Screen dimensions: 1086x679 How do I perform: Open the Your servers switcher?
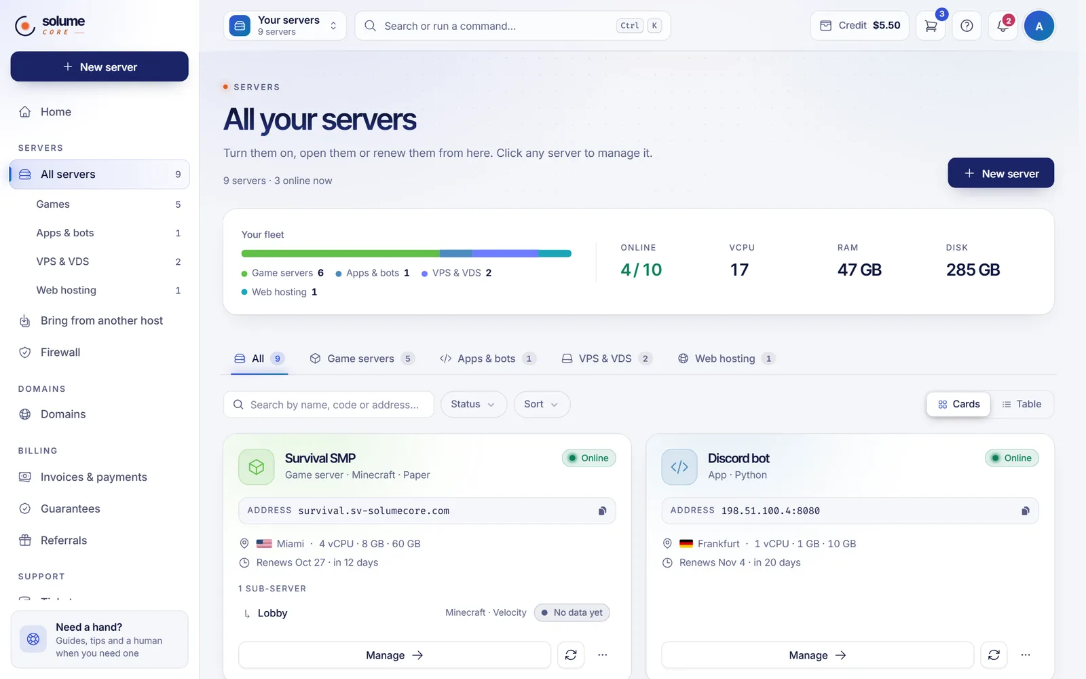[x=285, y=26]
